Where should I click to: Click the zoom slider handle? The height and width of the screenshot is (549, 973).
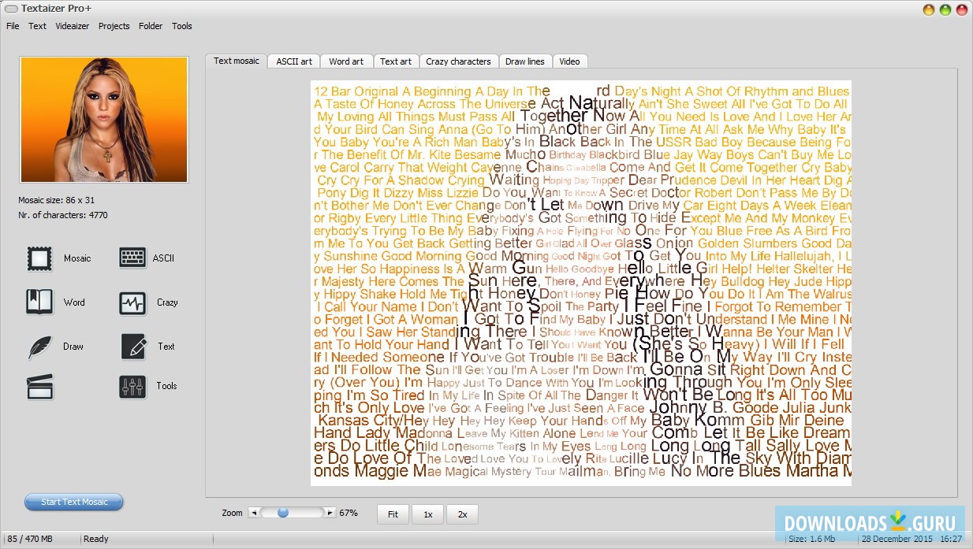(282, 513)
